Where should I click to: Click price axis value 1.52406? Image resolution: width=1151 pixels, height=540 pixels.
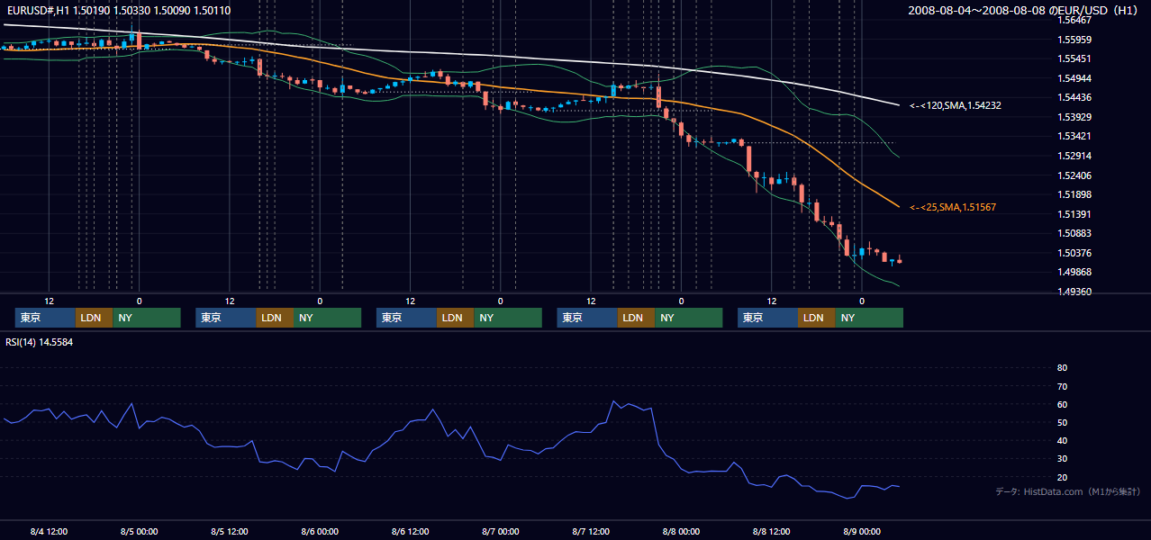click(1074, 175)
